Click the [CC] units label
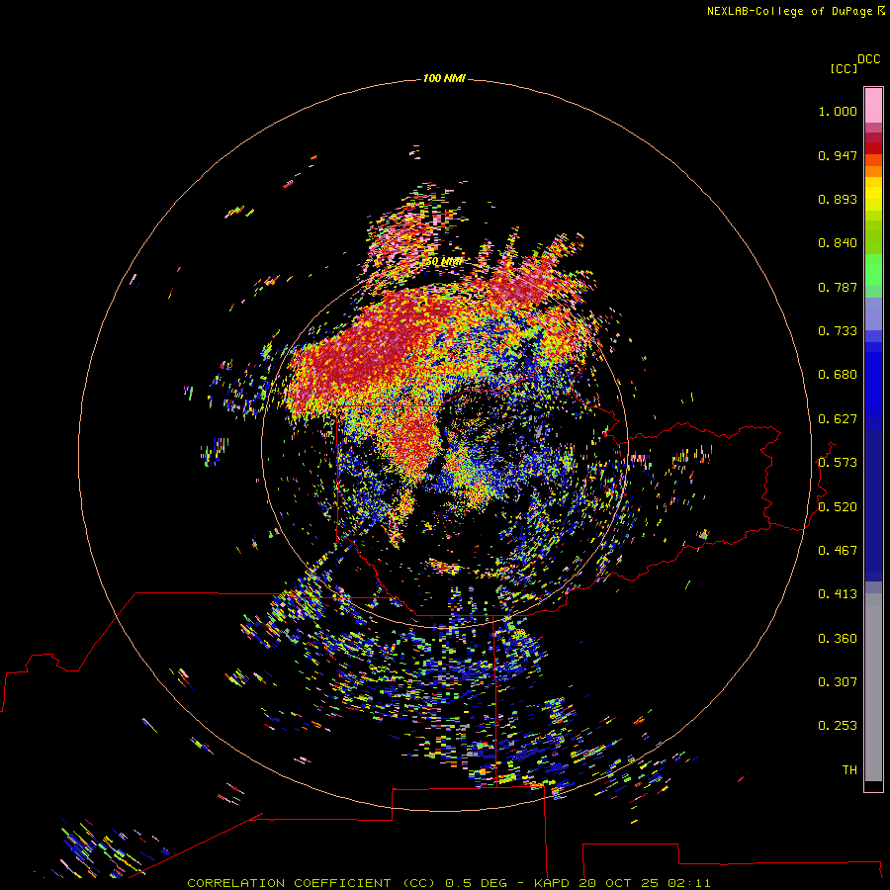890x890 pixels. [844, 68]
